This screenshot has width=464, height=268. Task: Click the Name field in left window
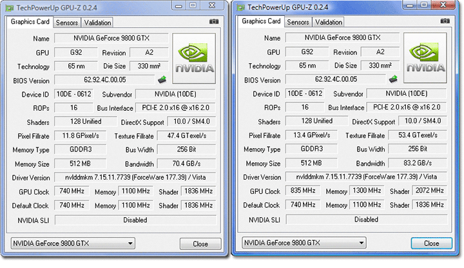111,38
